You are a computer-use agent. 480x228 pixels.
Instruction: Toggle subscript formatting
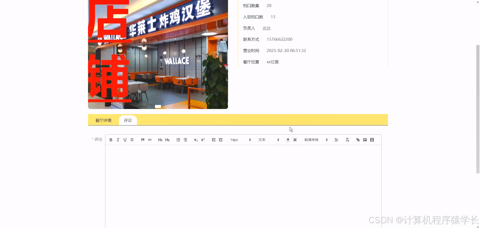coord(196,140)
